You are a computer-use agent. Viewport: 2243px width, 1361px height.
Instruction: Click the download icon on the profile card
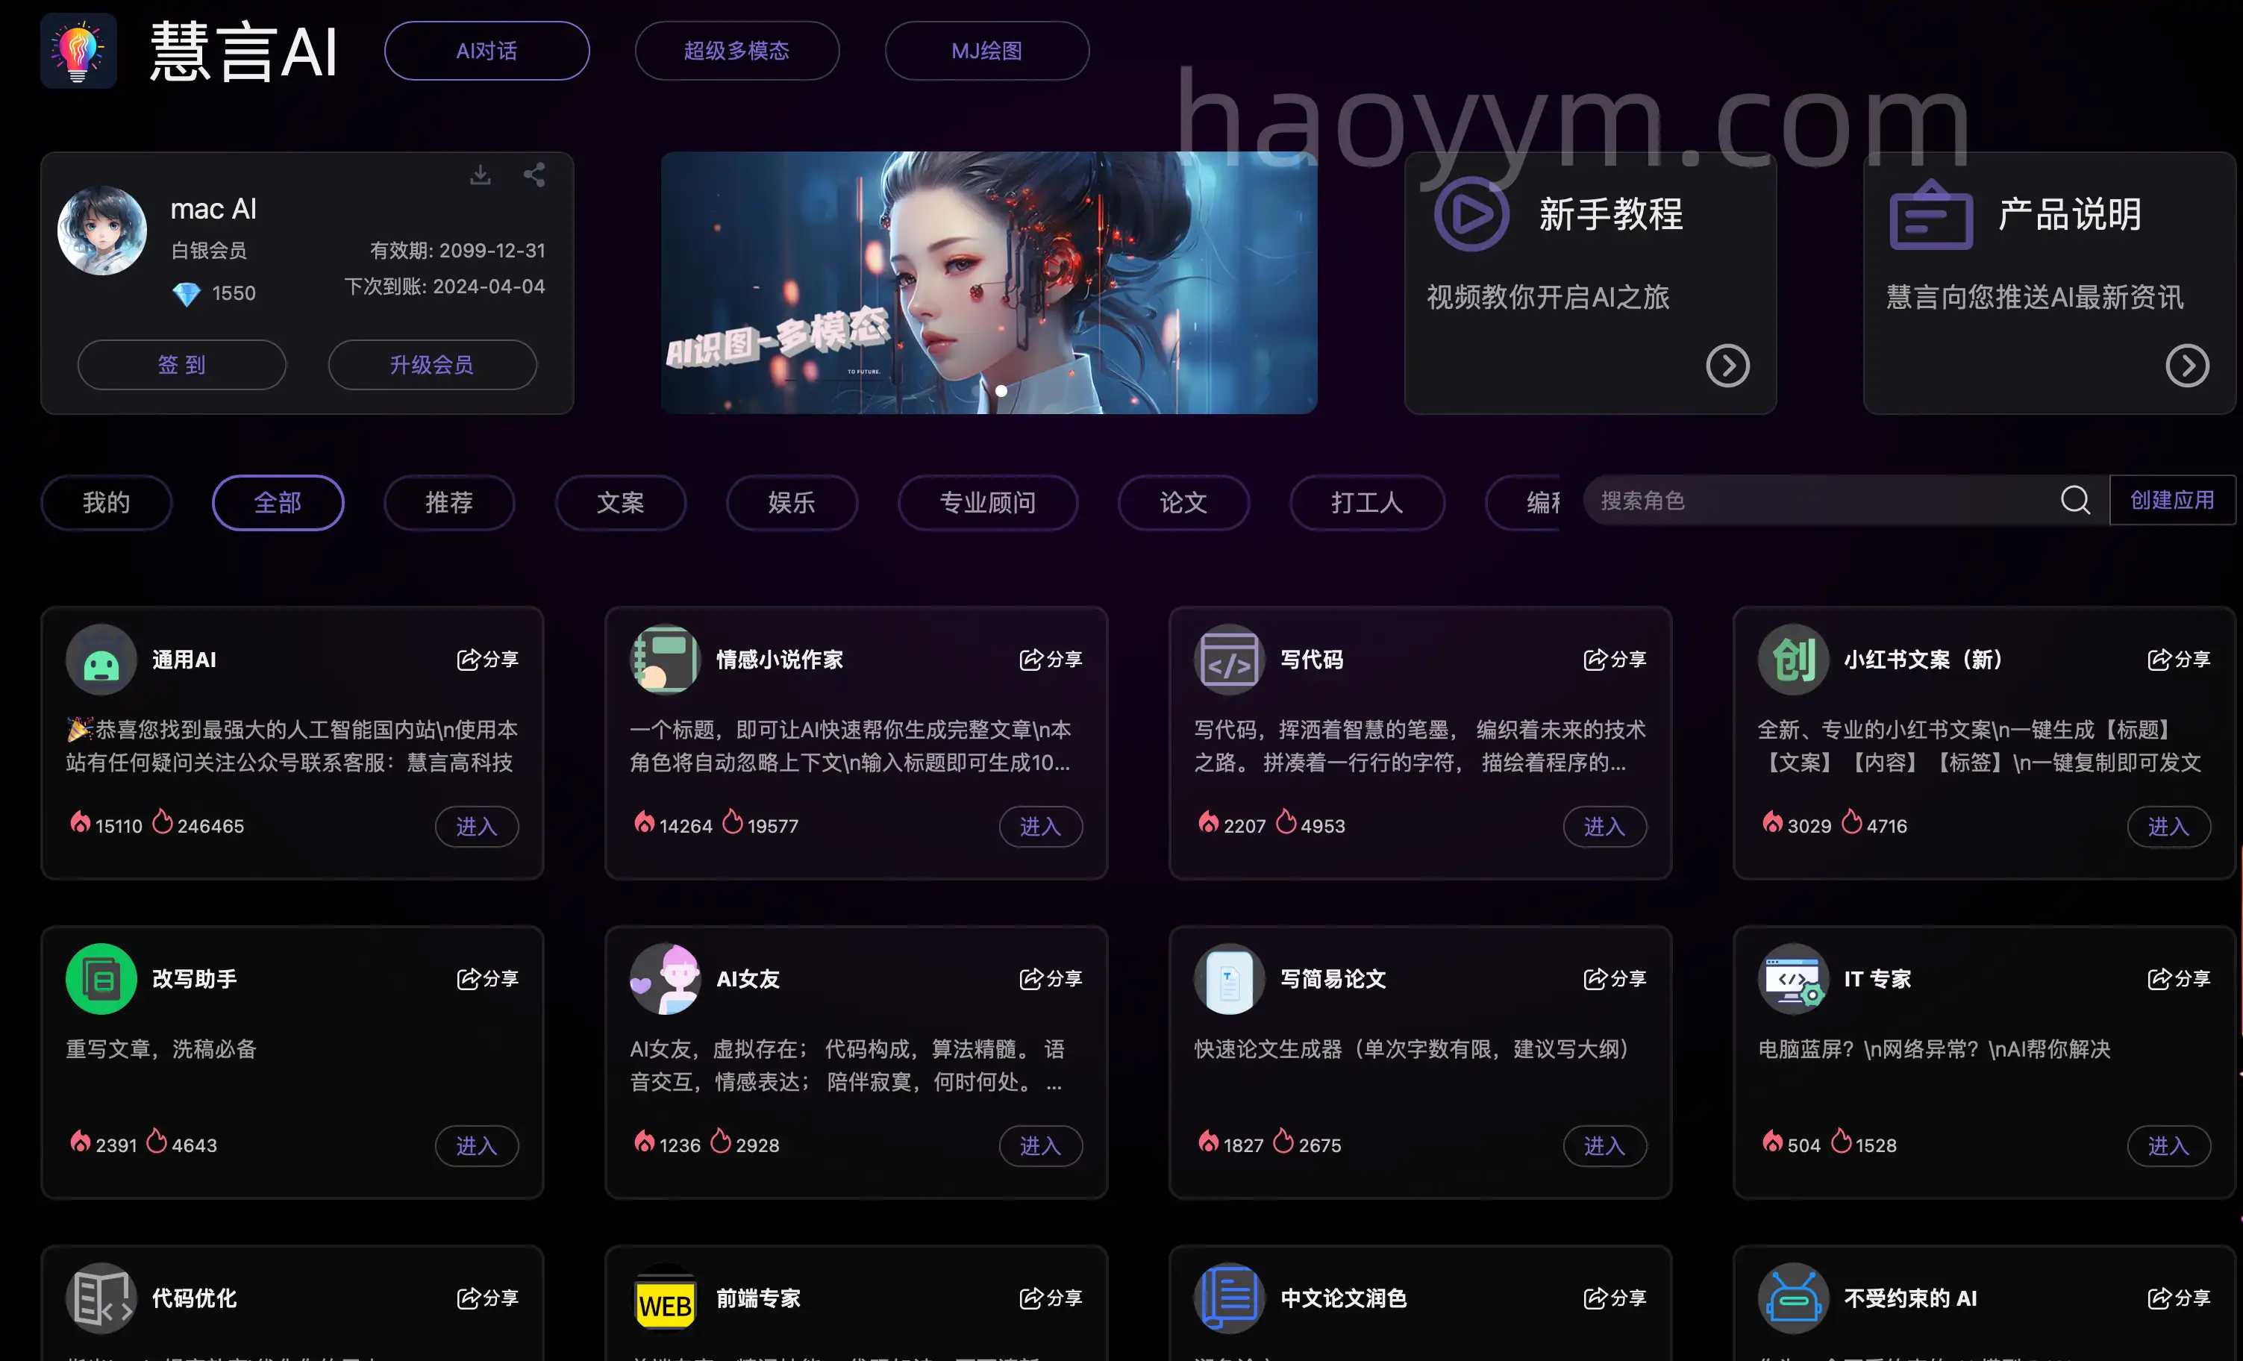(x=481, y=175)
